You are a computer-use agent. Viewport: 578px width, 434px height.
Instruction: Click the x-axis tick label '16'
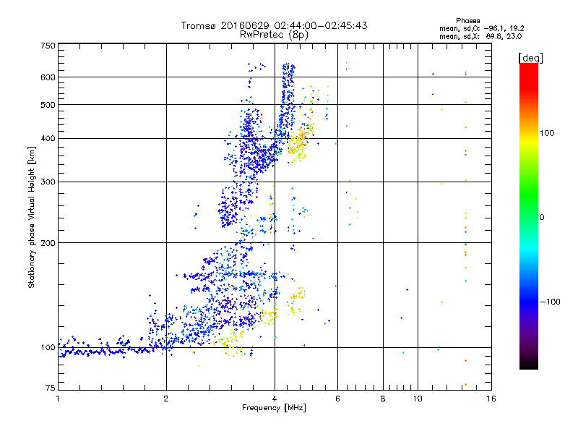[x=491, y=399]
